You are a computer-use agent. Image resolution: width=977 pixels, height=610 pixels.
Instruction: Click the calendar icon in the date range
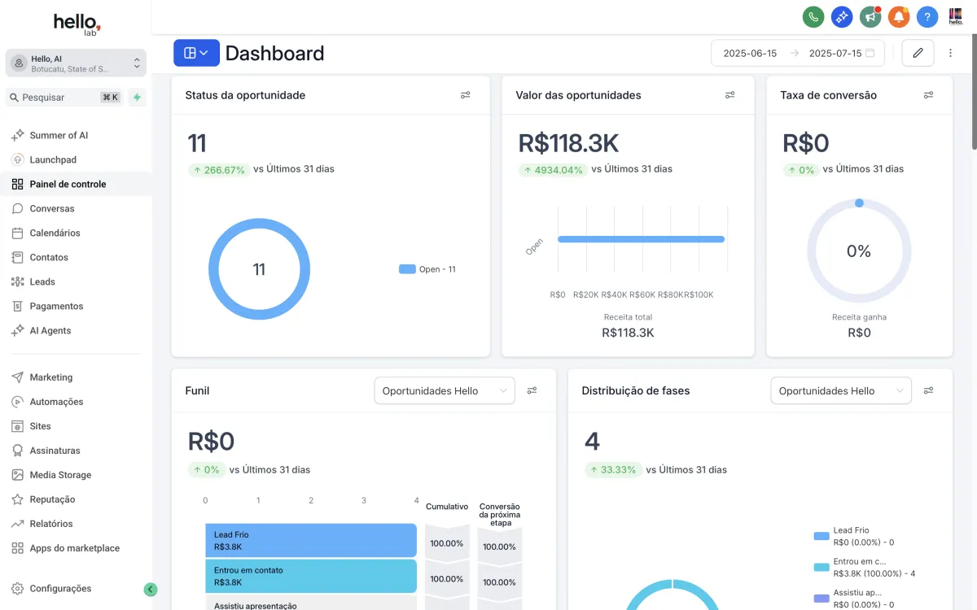tap(870, 53)
